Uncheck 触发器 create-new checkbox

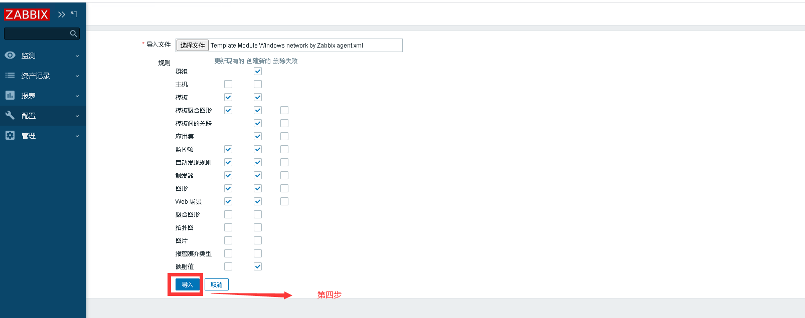(x=258, y=175)
